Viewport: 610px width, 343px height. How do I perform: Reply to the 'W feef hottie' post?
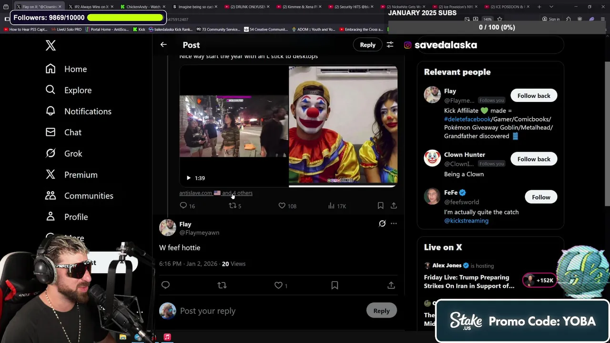click(165, 285)
